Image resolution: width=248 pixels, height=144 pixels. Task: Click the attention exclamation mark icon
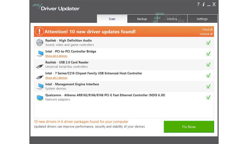click(39, 32)
